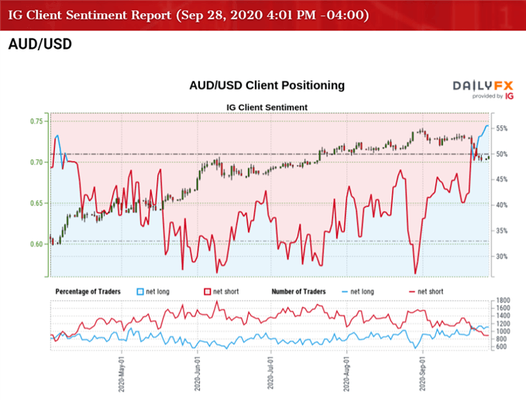The image size is (526, 400).
Task: Click the 50% sentiment axis label
Action: click(x=502, y=154)
